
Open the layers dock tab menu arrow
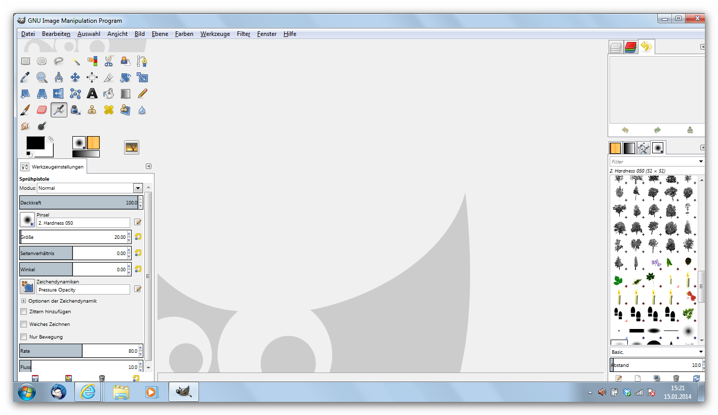[702, 47]
